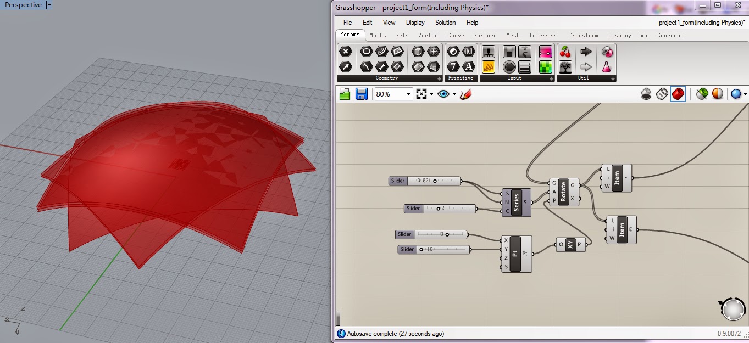Add the yellow Panel input component
Image resolution: width=749 pixels, height=343 pixels.
pyautogui.click(x=489, y=67)
